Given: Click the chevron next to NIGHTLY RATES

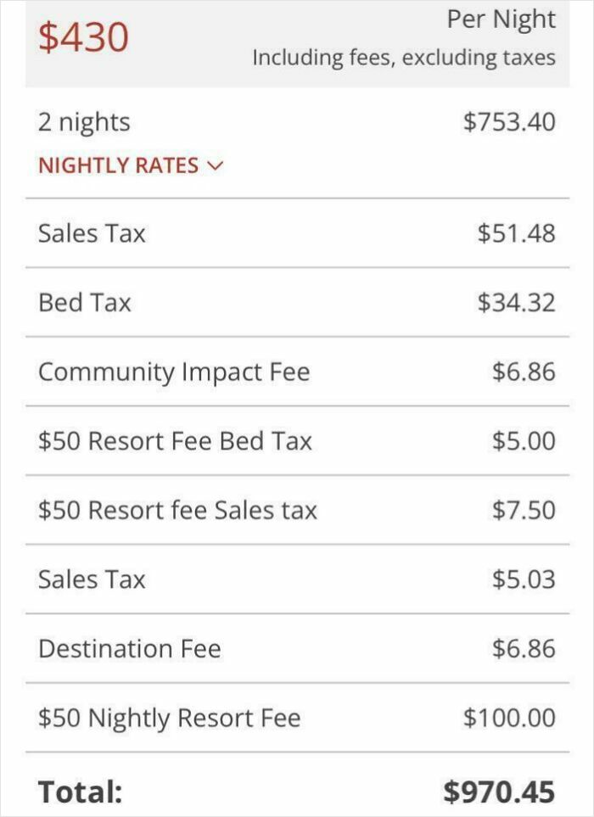Looking at the screenshot, I should (x=215, y=165).
